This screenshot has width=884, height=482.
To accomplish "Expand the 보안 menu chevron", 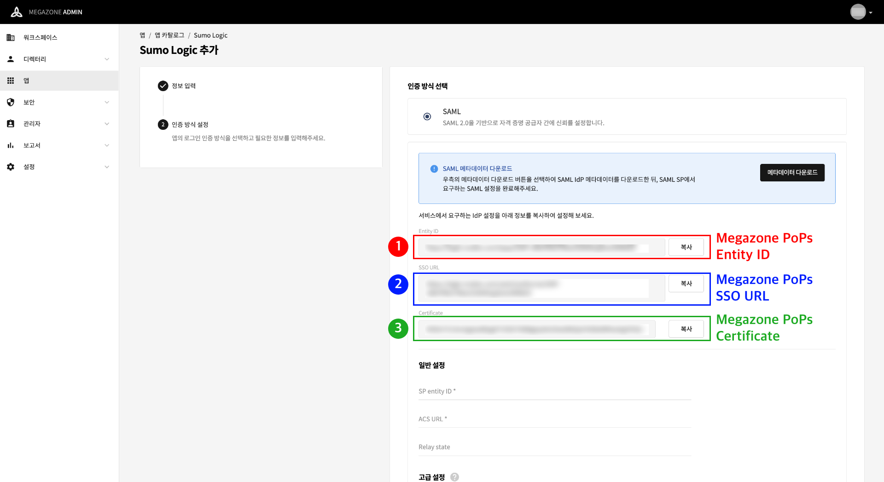I will 107,102.
